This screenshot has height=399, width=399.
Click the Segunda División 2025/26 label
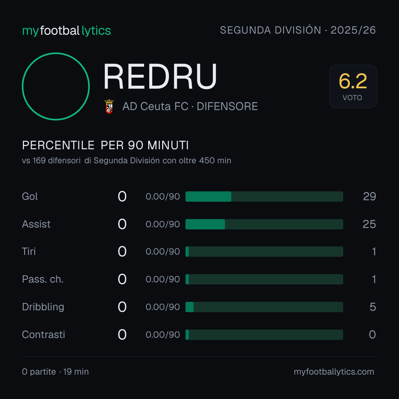click(298, 30)
